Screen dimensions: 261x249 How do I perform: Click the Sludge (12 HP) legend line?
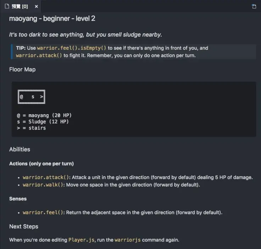43,122
